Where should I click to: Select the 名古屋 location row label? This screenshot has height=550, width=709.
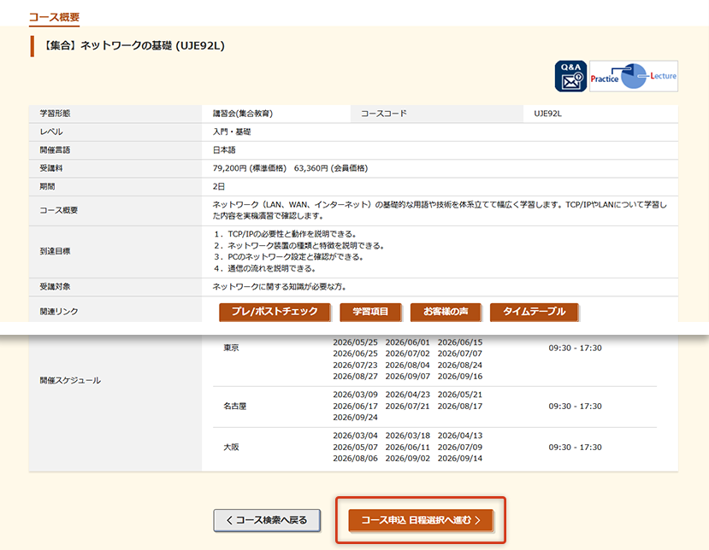click(x=234, y=407)
